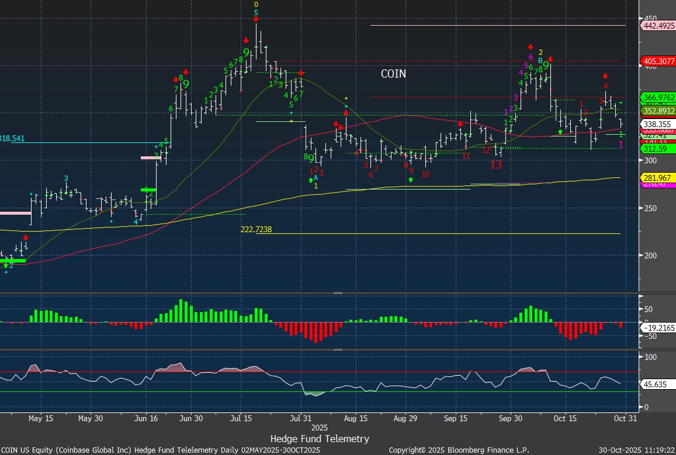
Task: Click the Jul 31 date on time axis
Action: [300, 418]
